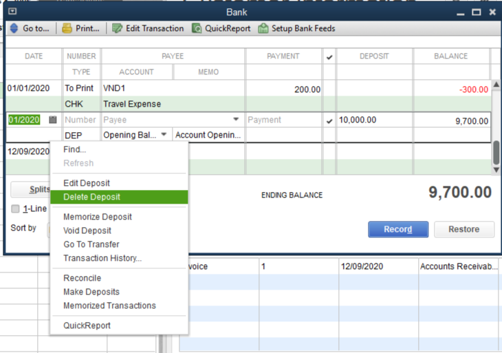Click the Payment input field
The height and width of the screenshot is (353, 502).
click(283, 120)
